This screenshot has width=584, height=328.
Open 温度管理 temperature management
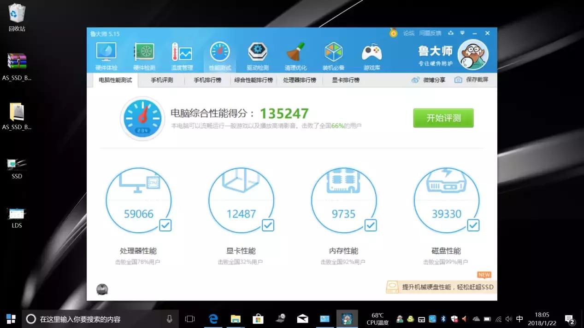182,54
